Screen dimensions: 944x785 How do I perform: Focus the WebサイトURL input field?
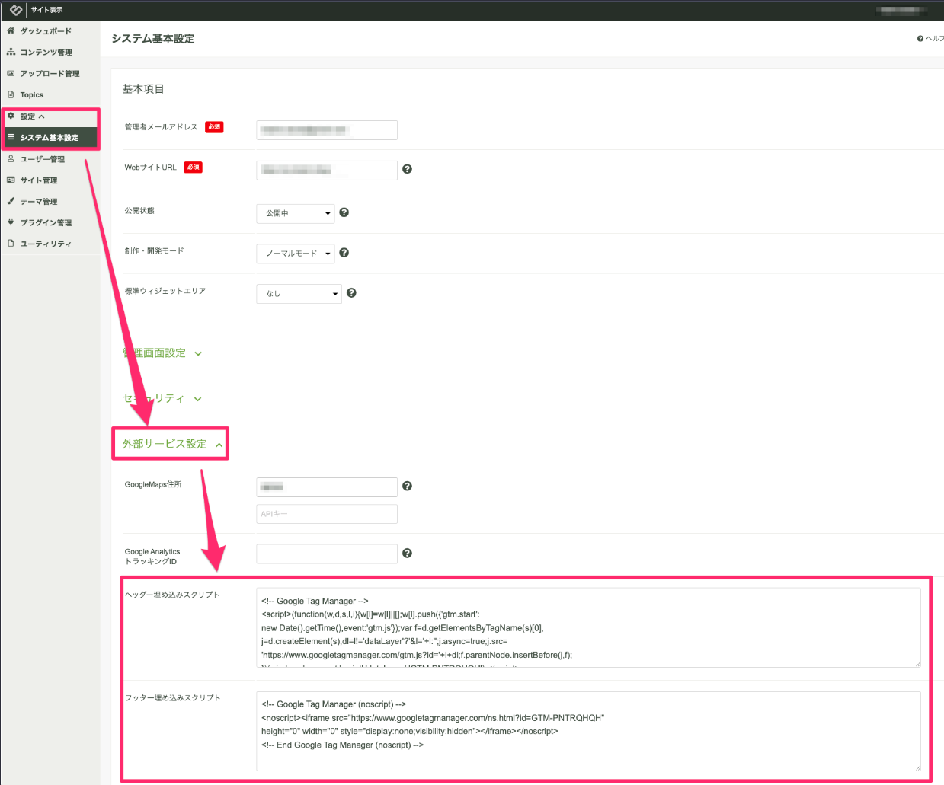(x=327, y=170)
